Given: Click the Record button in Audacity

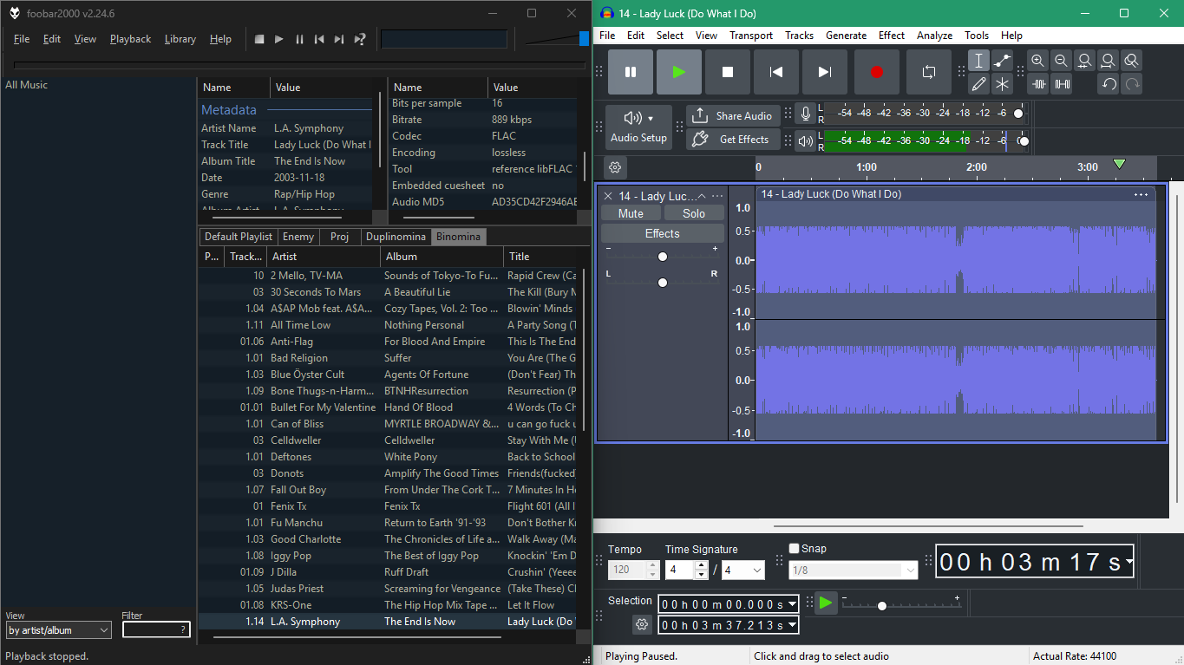Looking at the screenshot, I should (876, 72).
